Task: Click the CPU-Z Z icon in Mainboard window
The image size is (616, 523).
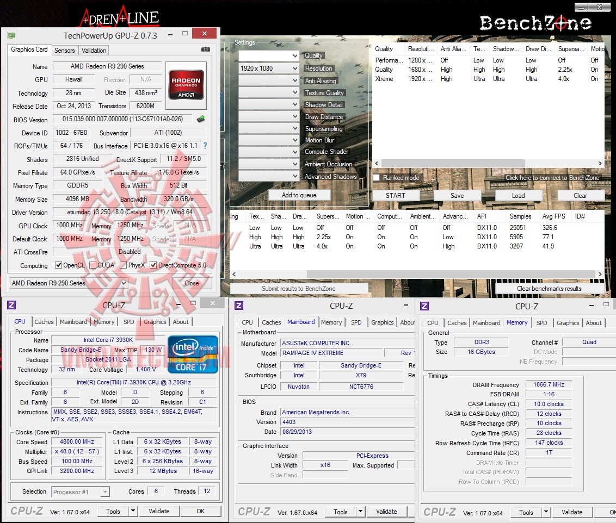Action: click(239, 306)
